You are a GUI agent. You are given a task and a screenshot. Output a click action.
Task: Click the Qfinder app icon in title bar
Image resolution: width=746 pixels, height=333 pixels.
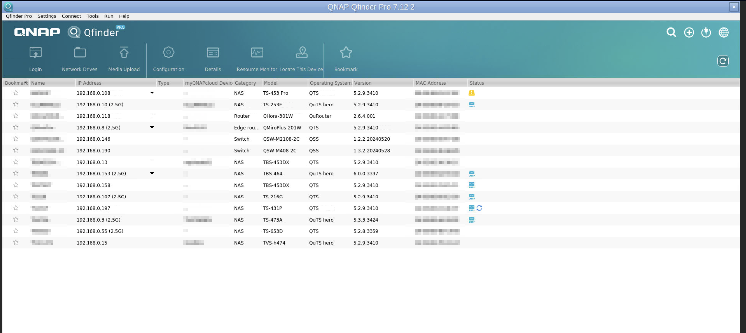[x=9, y=6]
